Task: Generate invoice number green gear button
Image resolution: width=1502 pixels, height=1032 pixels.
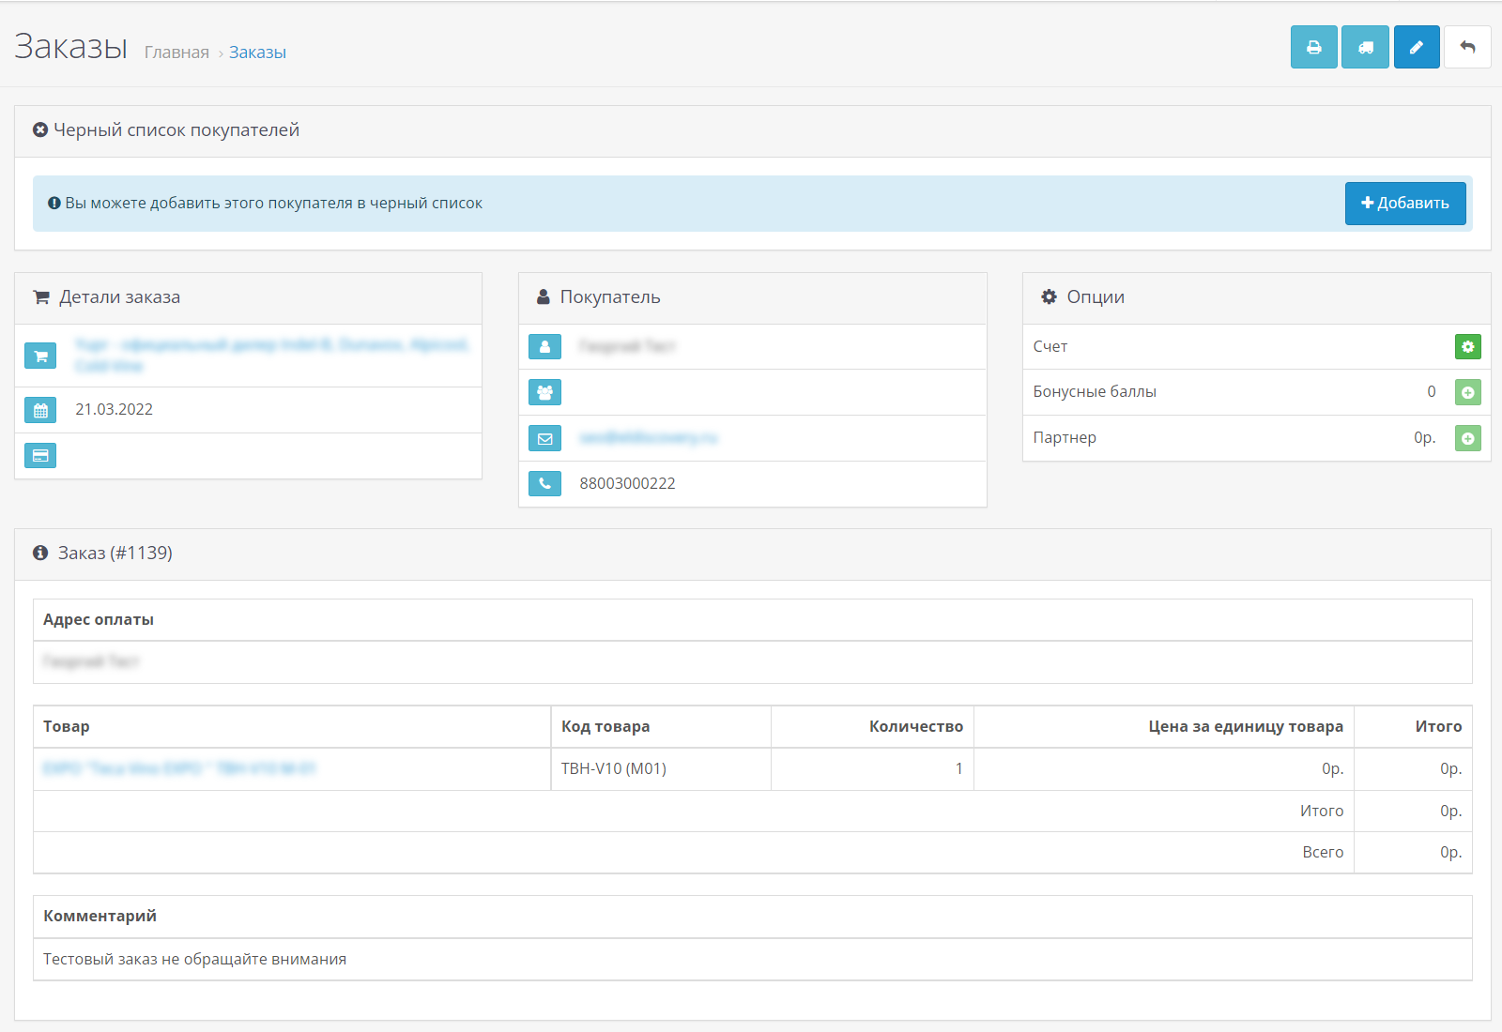Action: pyautogui.click(x=1468, y=347)
